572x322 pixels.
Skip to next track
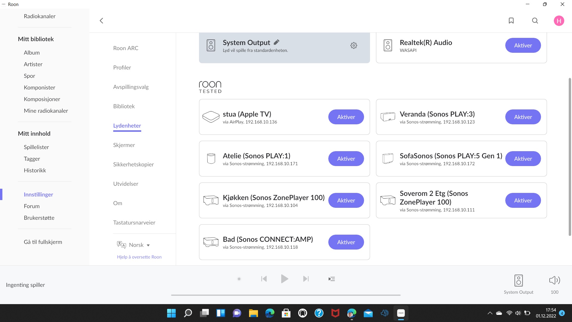click(x=306, y=279)
